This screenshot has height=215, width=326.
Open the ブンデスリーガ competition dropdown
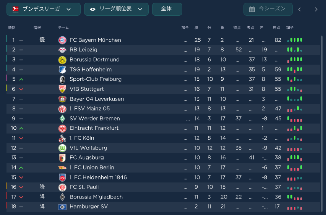[44, 9]
